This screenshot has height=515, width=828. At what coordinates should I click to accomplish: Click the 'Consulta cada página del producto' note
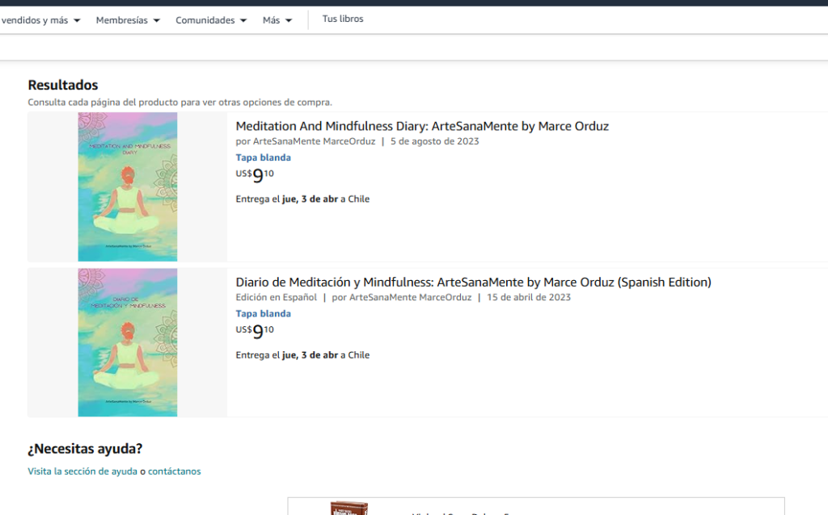click(180, 103)
